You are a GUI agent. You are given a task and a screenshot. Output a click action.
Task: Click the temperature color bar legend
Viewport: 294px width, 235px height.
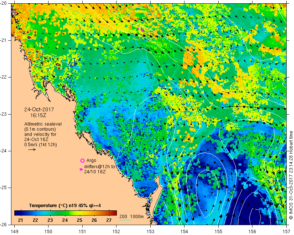point(66,213)
